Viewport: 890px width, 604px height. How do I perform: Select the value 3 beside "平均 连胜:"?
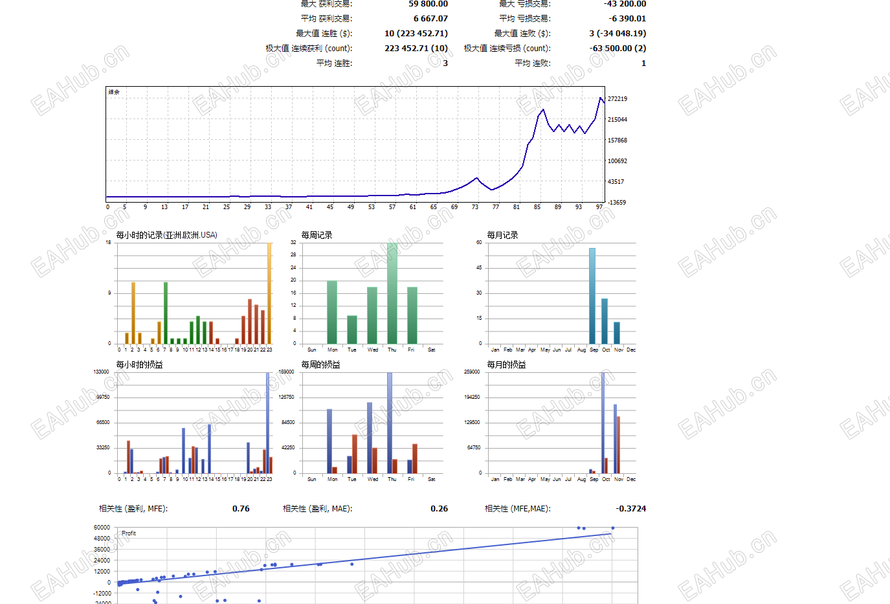click(445, 63)
